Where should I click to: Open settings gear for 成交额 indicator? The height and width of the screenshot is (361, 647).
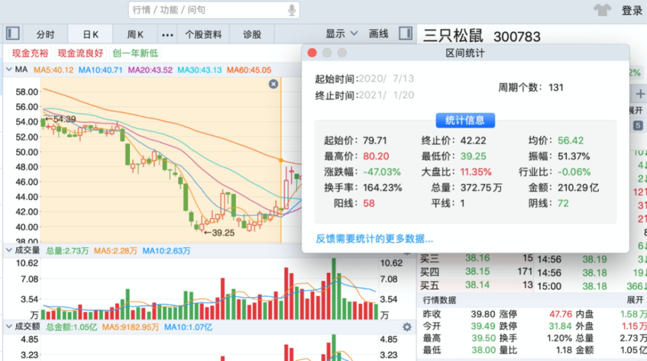click(407, 327)
